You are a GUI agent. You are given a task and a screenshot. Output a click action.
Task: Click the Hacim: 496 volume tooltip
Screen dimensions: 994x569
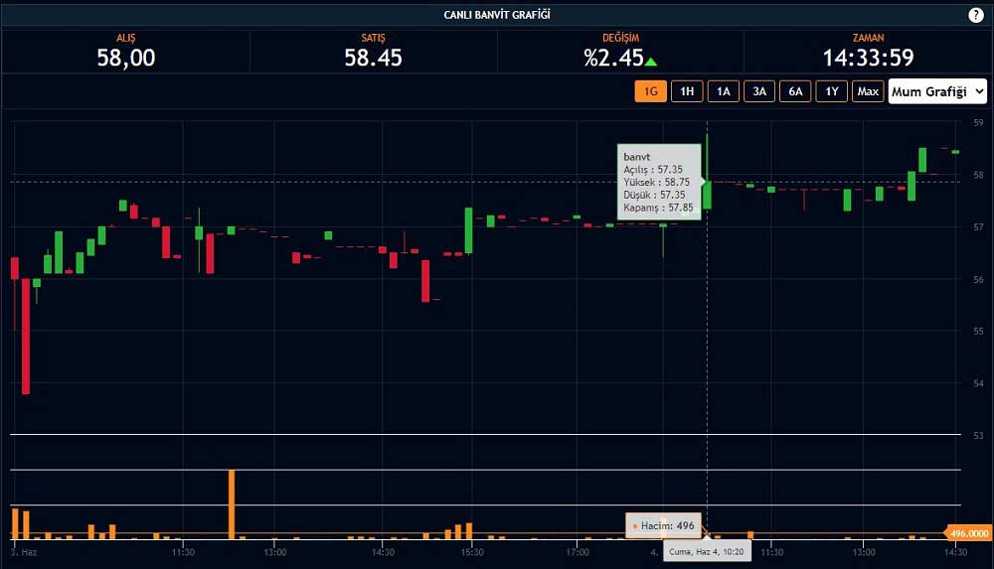click(x=663, y=525)
